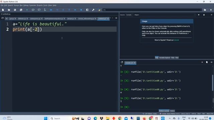Viewport: 214px width, 120px height.
Task: Open file using folder toolbar icon
Action: (x=9, y=10)
